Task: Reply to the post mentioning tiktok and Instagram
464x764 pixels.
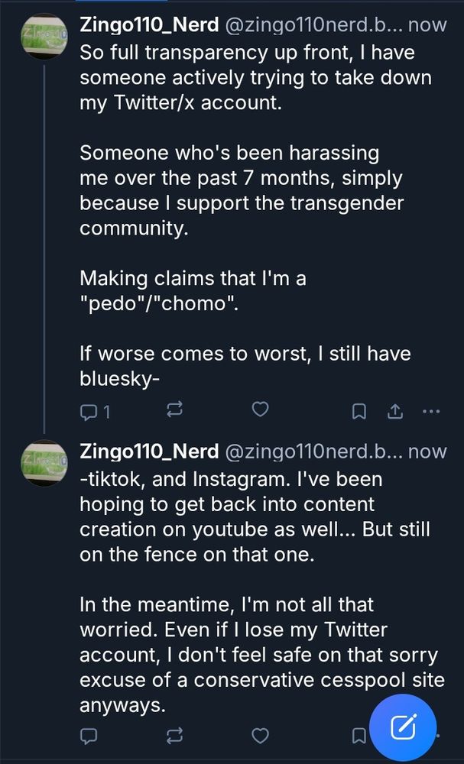Action: pos(89,736)
